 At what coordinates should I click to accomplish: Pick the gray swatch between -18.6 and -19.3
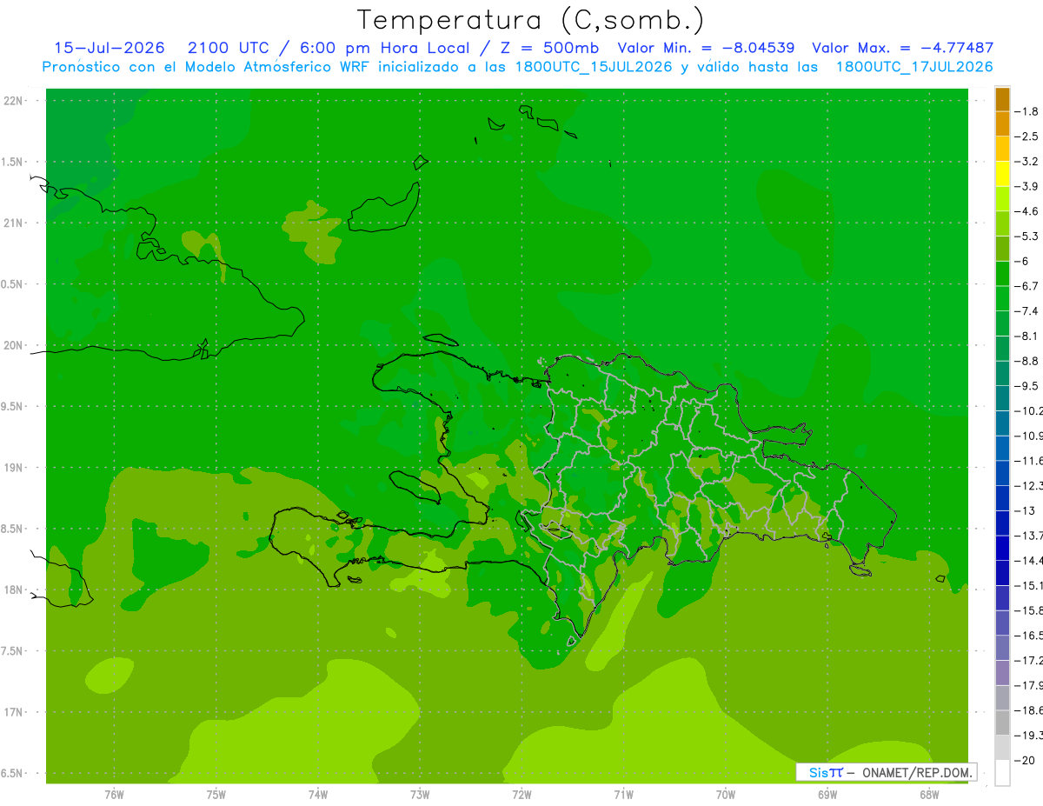click(x=1002, y=723)
